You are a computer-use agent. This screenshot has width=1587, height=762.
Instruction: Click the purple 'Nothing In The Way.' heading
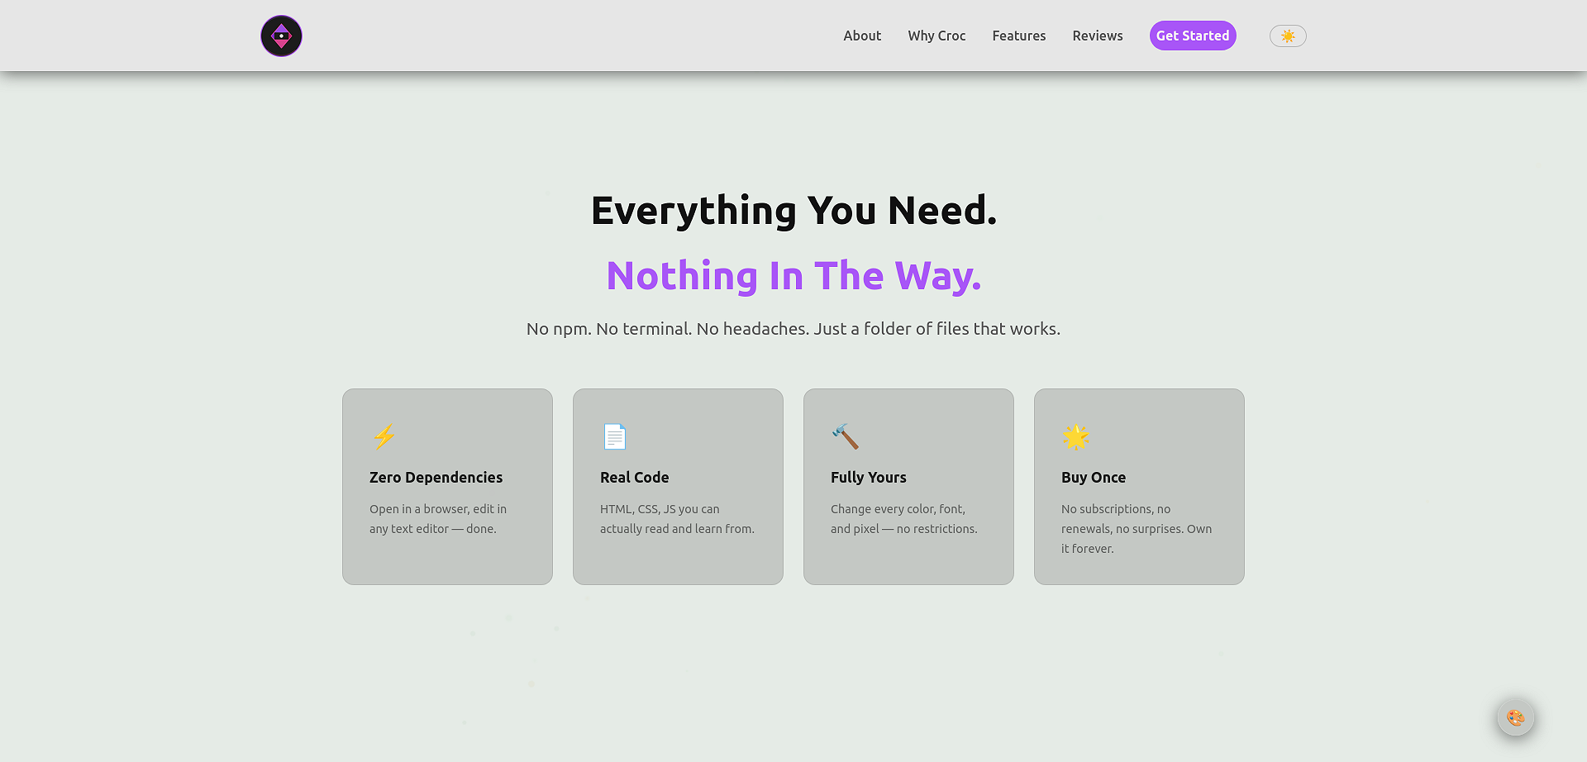793,276
